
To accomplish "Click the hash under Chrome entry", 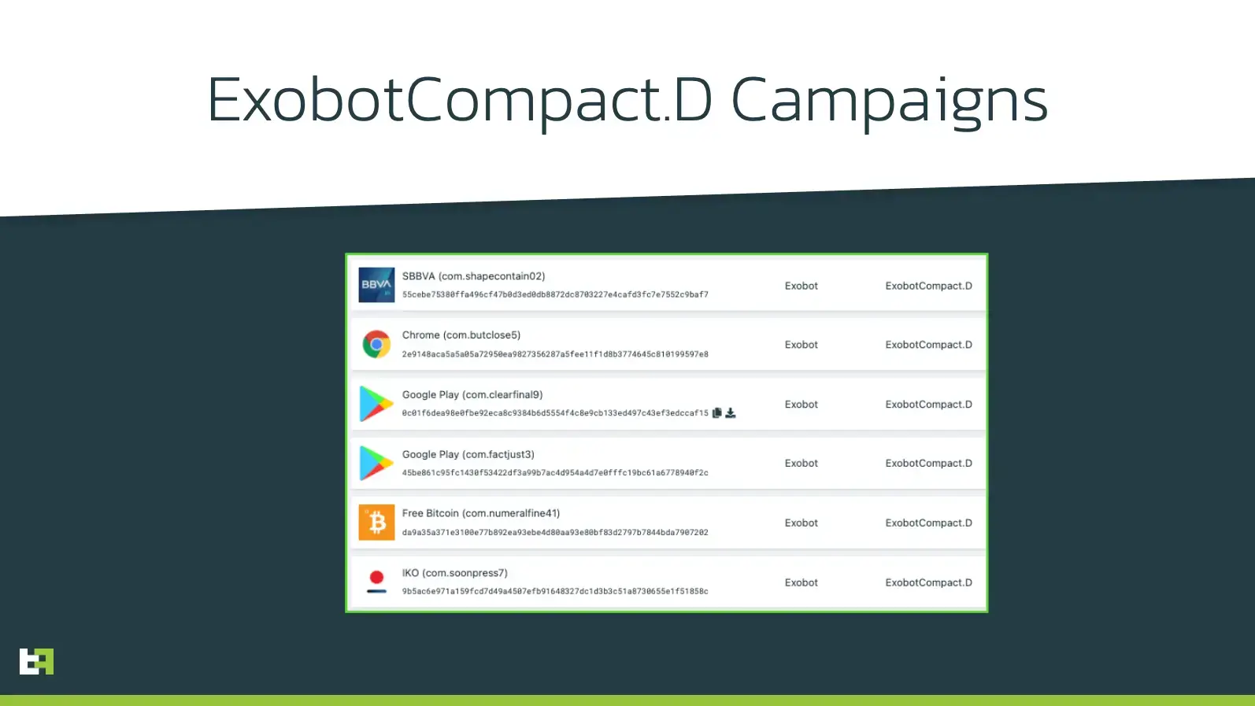I will pos(555,354).
